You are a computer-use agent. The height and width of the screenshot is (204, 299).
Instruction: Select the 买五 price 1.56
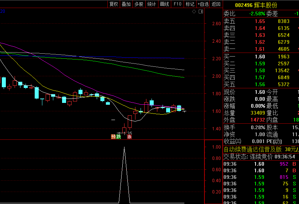coord(260,84)
